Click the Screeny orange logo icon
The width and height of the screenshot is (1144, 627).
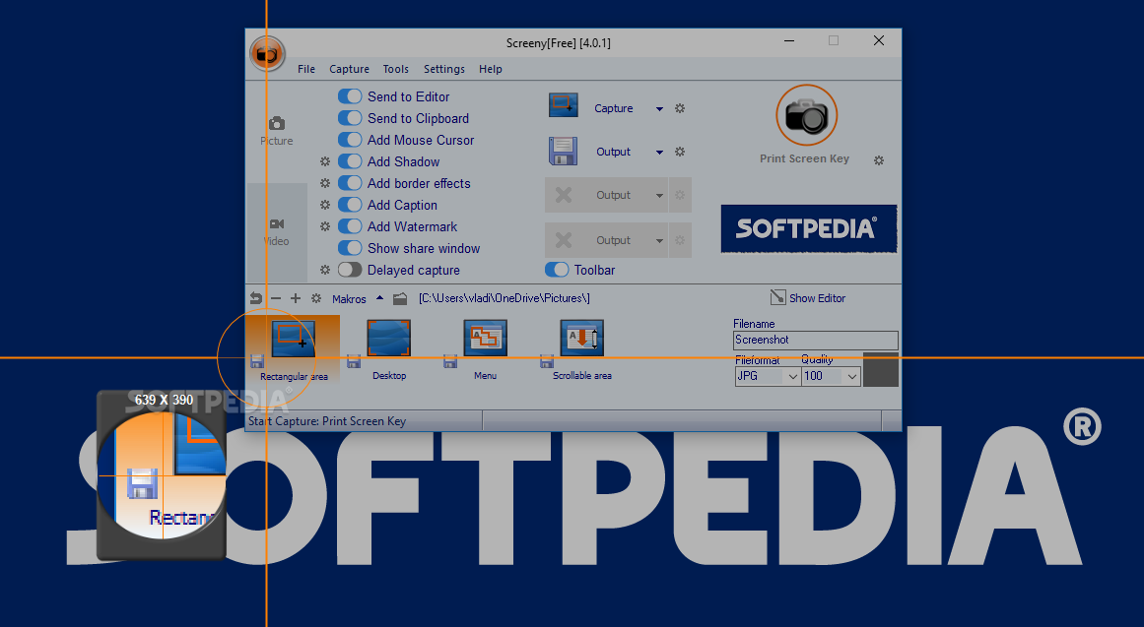point(268,54)
